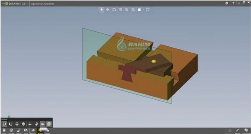
Task: Expand the arrow beside view orientation icon
Action: point(144,10)
